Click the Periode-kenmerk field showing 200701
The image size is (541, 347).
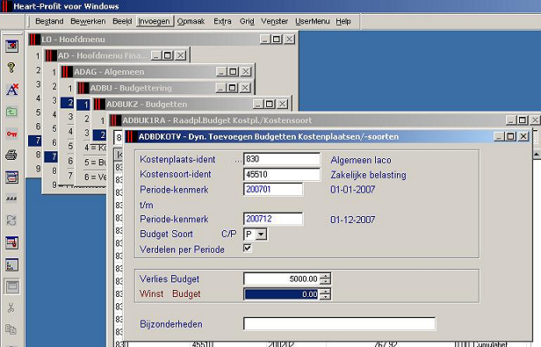click(x=273, y=189)
